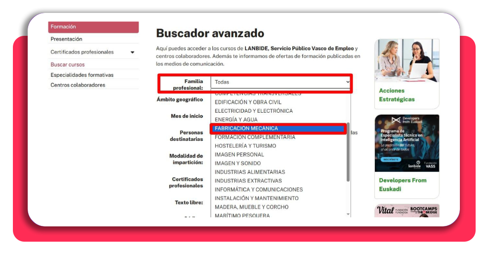
Task: Click the dropdown list scrollbar thumb
Action: click(x=348, y=152)
